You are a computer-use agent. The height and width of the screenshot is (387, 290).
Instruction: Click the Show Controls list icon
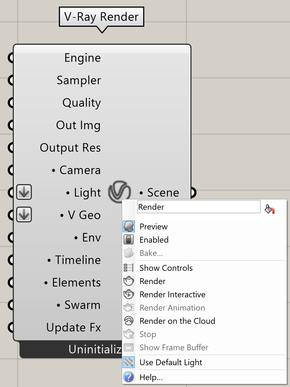(129, 268)
